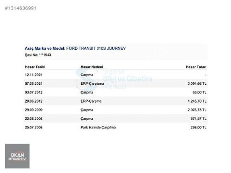Select the 03.07.2012 damage date
Screen dimensions: 231x173
coord(33,92)
